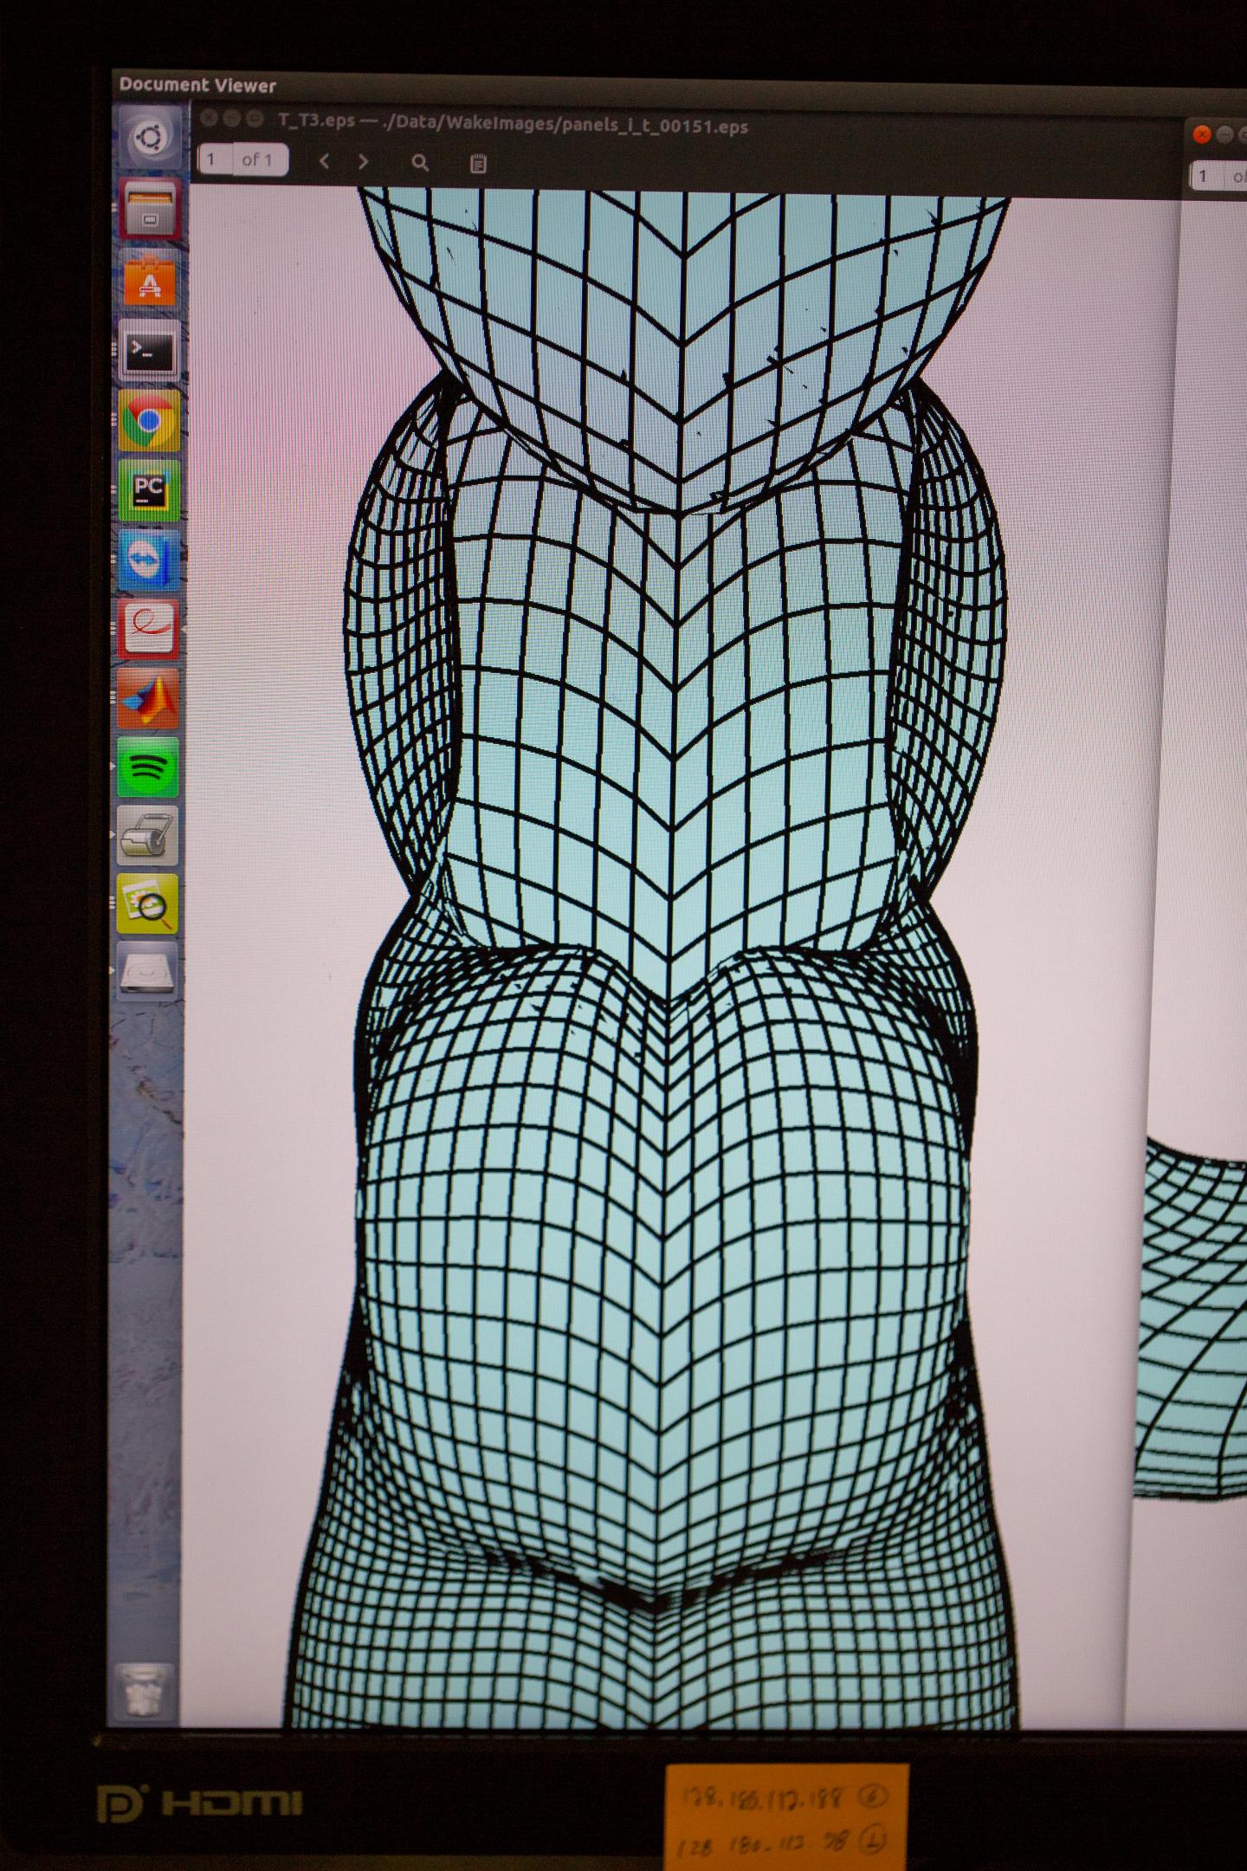This screenshot has height=1871, width=1247.
Task: Click the page number field showing 1
Action: point(215,160)
